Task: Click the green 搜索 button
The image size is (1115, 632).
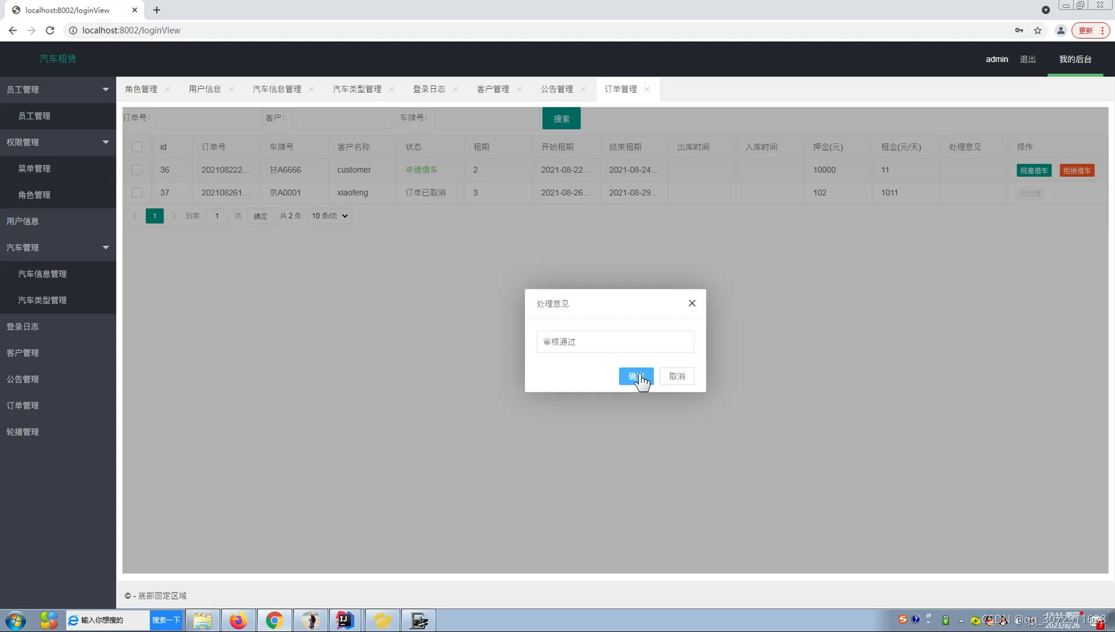Action: coord(561,119)
